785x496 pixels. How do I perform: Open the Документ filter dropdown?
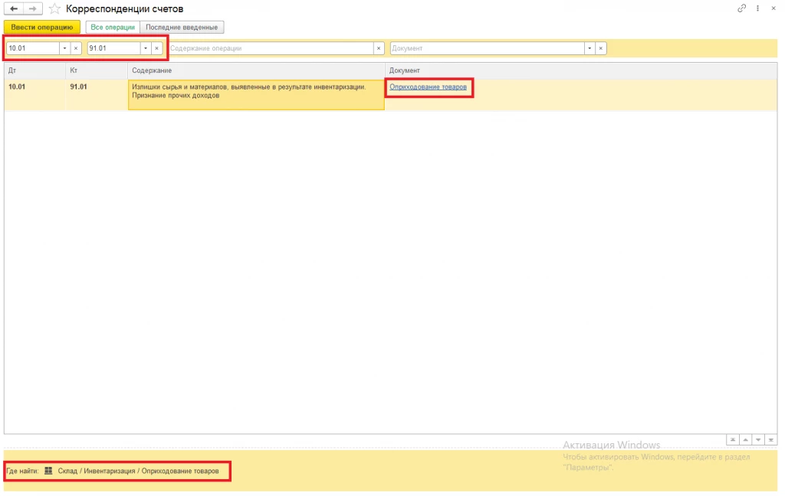[590, 48]
